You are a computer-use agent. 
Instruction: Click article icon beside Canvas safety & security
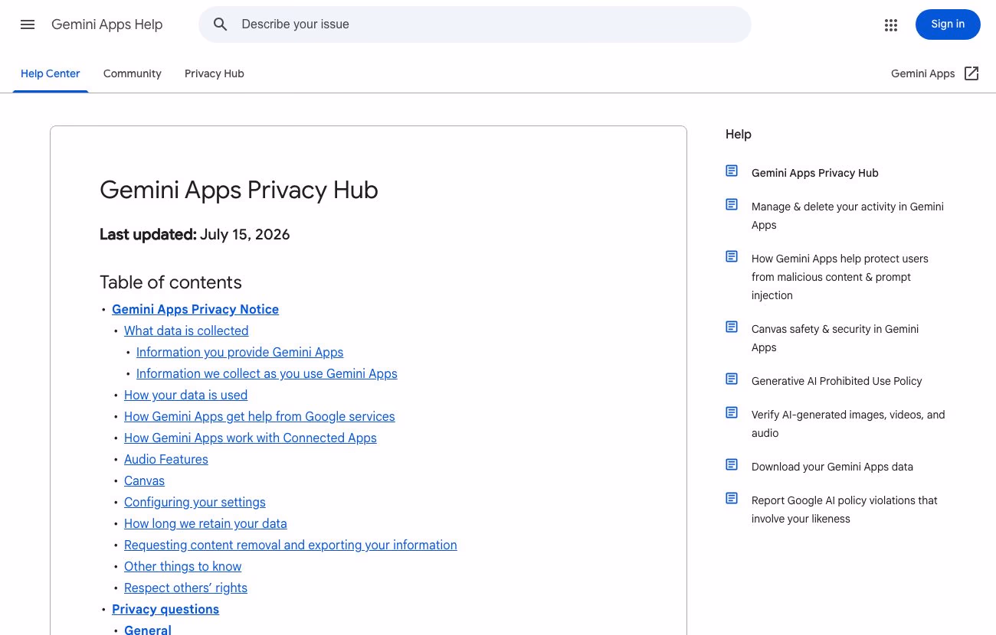[732, 327]
